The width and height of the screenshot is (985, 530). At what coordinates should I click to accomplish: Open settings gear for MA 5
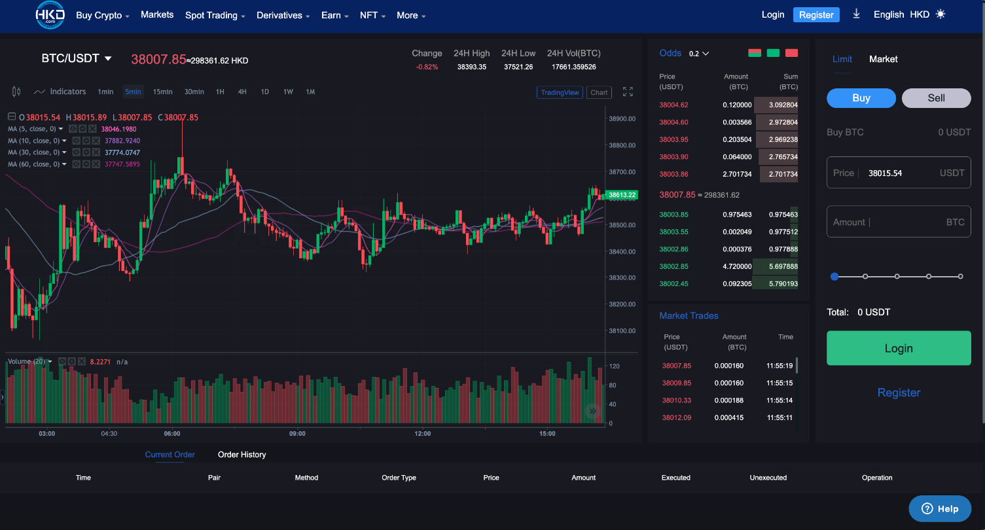(x=84, y=129)
